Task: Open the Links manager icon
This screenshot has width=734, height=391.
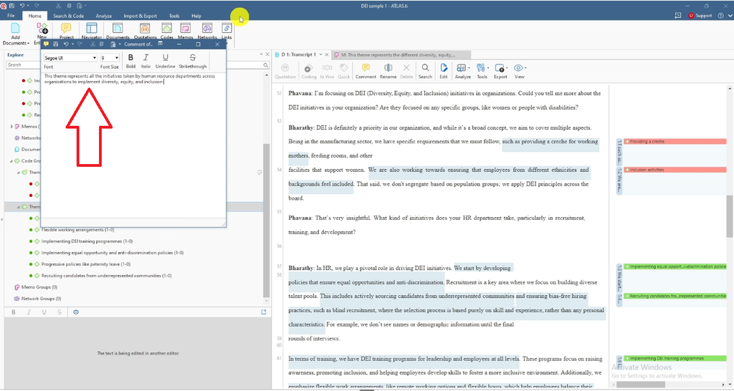Action: [227, 32]
